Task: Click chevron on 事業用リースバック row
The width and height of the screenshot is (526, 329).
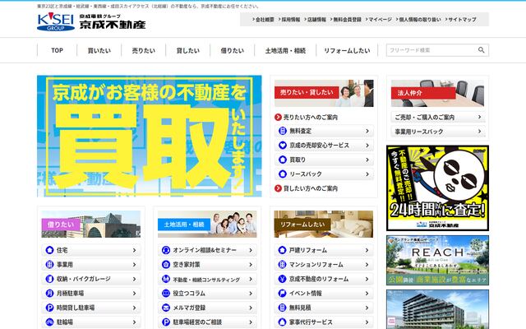Action: pyautogui.click(x=480, y=132)
